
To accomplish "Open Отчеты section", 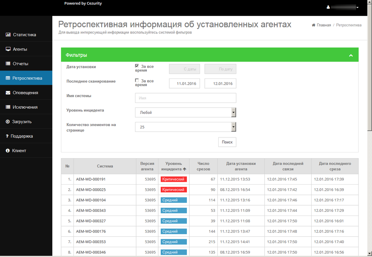I will (x=26, y=63).
